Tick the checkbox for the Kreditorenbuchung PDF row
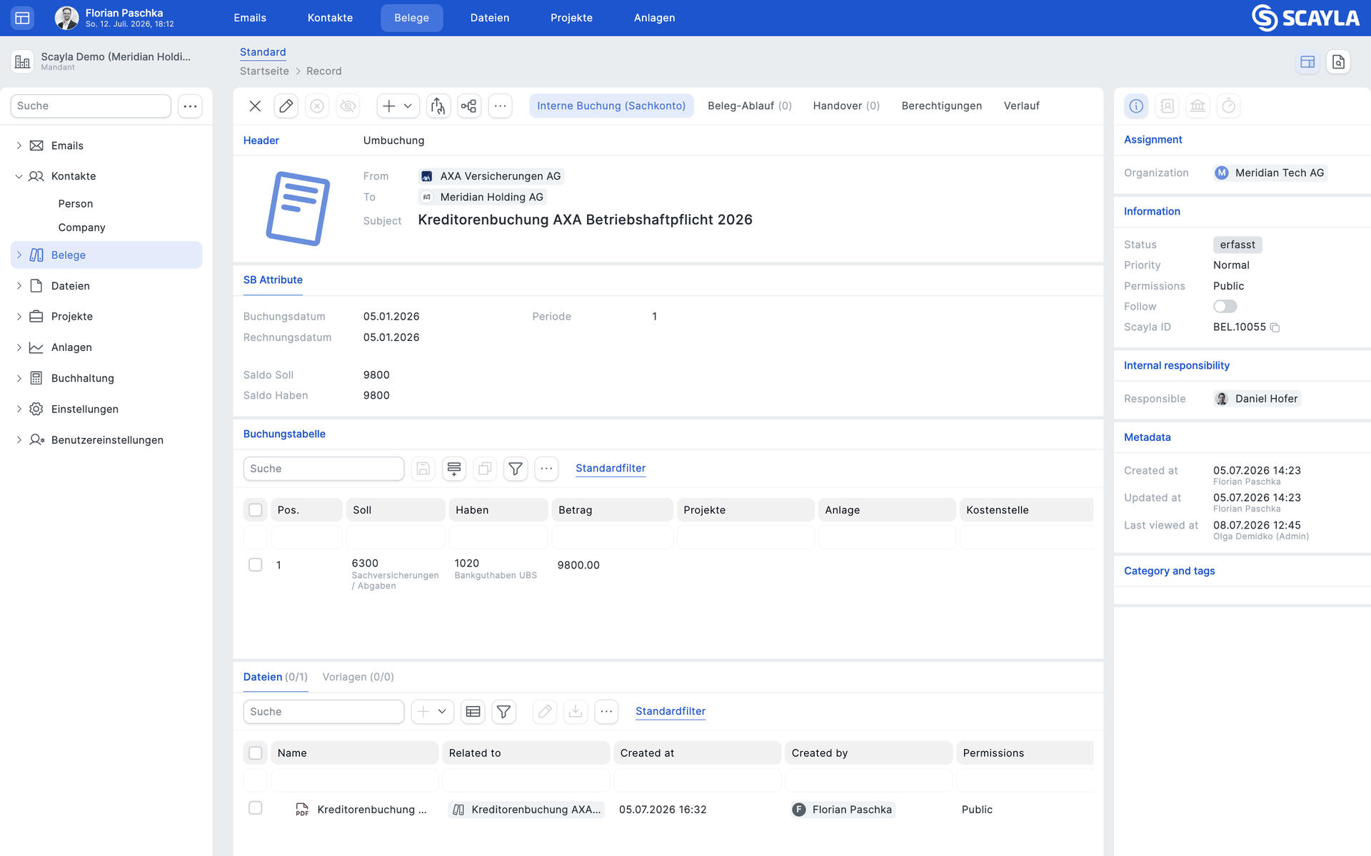 255,808
